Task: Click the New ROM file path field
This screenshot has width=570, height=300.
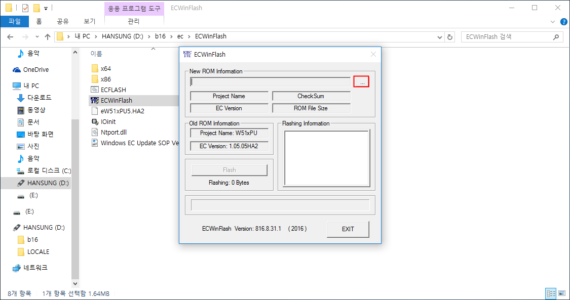Action: point(270,82)
